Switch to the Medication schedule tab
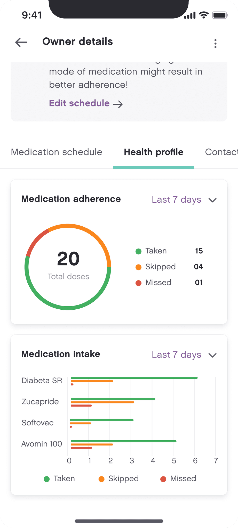Image resolution: width=238 pixels, height=528 pixels. [57, 152]
